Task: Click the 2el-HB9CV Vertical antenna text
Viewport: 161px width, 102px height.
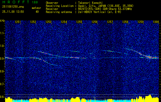Action: (x=100, y=12)
